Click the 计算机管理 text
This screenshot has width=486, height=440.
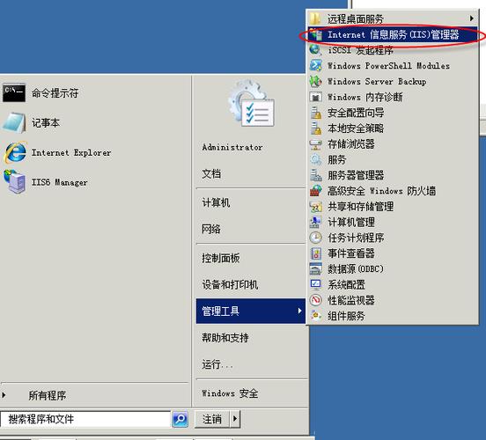click(351, 222)
